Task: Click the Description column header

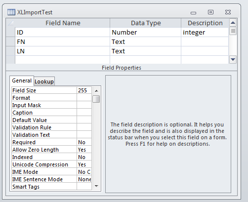Action: click(x=205, y=23)
